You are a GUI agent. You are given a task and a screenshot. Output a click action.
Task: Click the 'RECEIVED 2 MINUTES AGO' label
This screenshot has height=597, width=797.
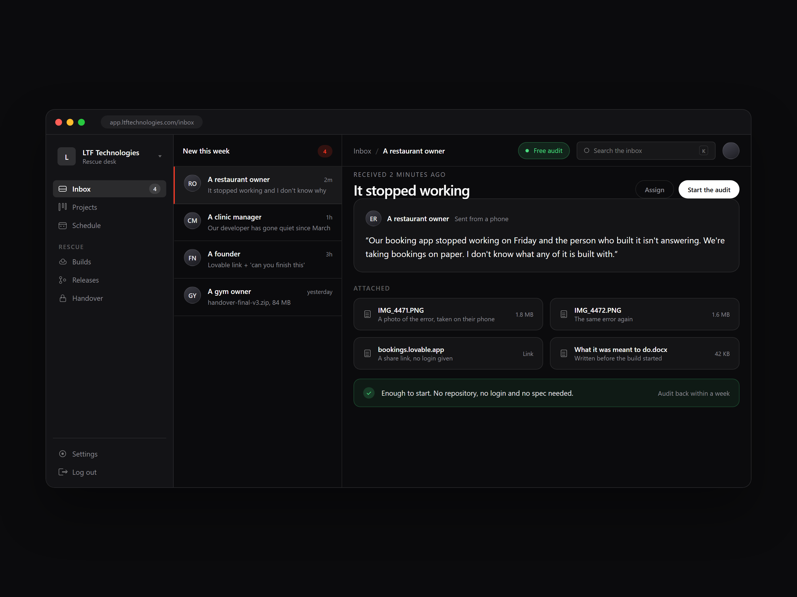(399, 175)
